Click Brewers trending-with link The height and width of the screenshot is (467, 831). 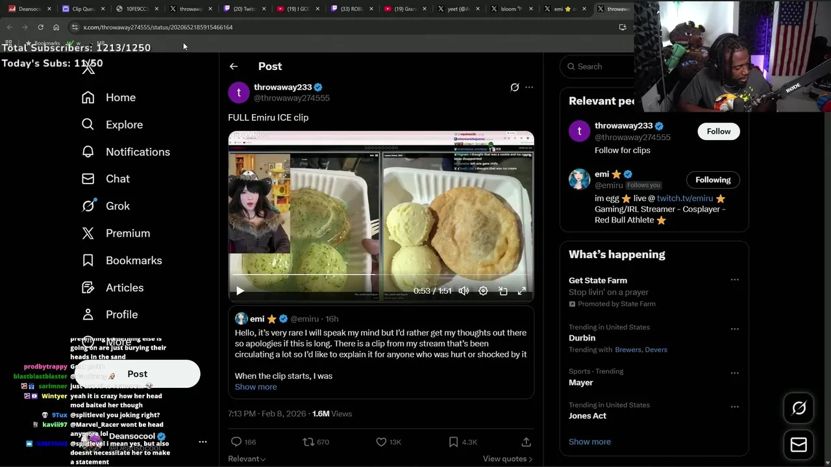(628, 350)
